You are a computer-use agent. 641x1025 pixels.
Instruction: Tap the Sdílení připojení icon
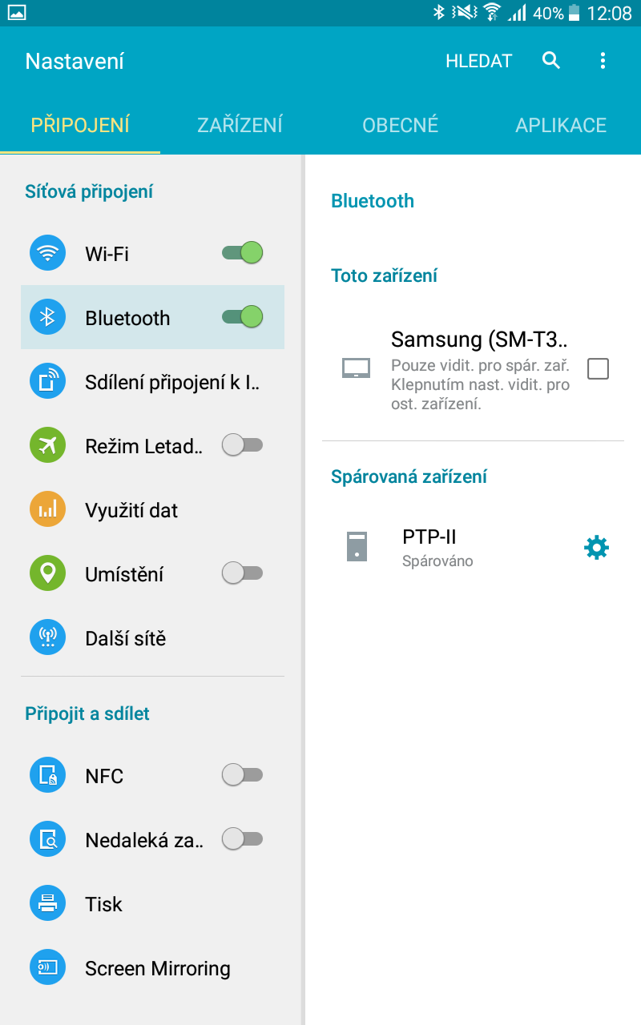pos(47,382)
